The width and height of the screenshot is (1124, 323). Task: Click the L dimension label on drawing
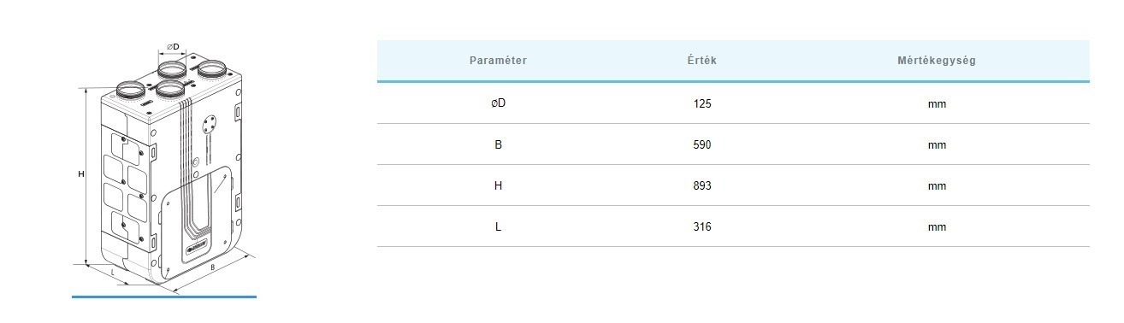click(113, 272)
